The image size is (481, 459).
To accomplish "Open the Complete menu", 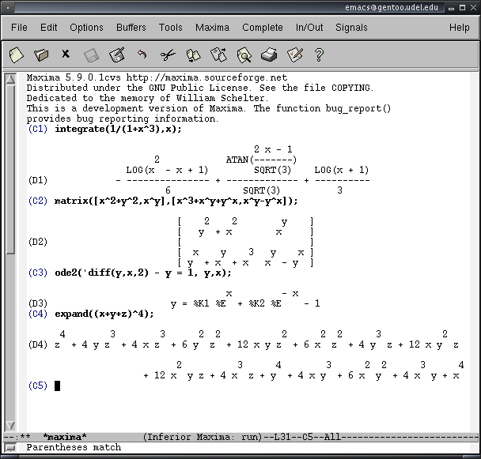I will [x=263, y=28].
